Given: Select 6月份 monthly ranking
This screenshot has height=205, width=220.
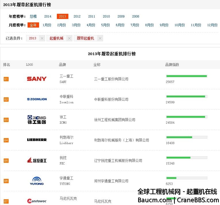Looking at the screenshot, I should [x=120, y=25].
